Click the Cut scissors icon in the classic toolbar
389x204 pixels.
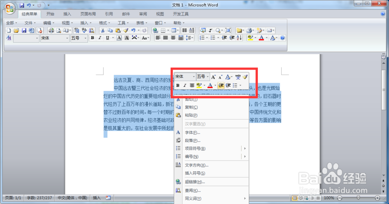click(102, 30)
